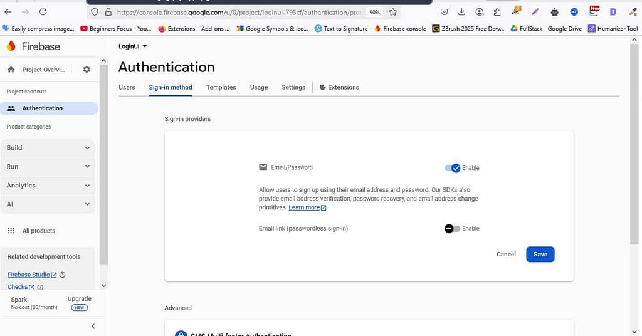
Task: Open the Settings tab
Action: point(293,87)
